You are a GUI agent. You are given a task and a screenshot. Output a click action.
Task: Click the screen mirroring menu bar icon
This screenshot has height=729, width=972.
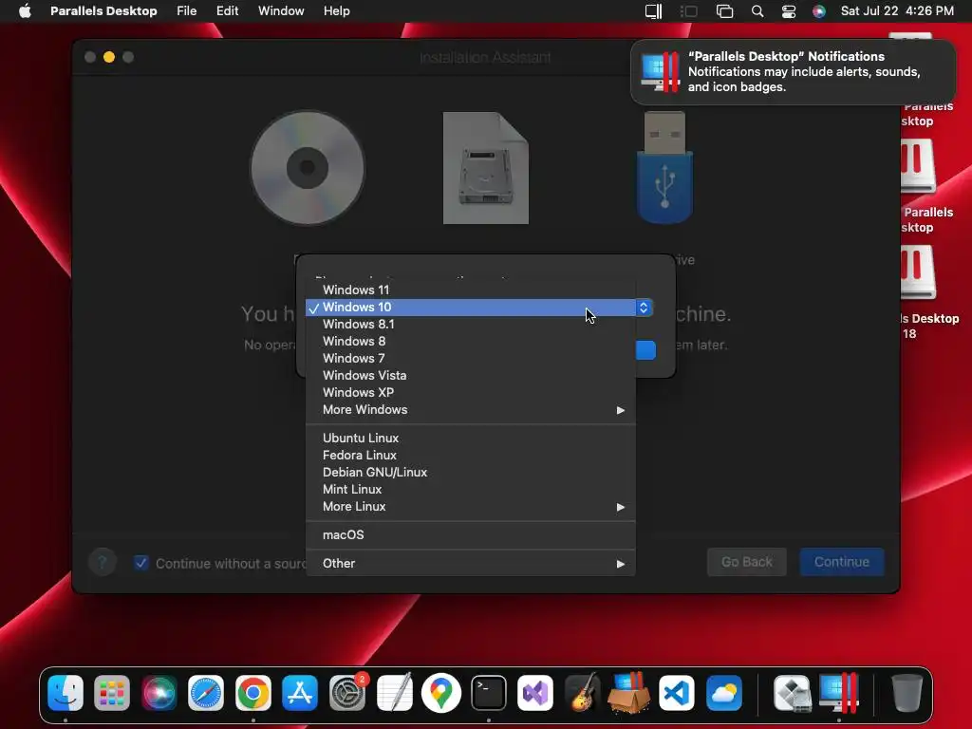tap(724, 10)
